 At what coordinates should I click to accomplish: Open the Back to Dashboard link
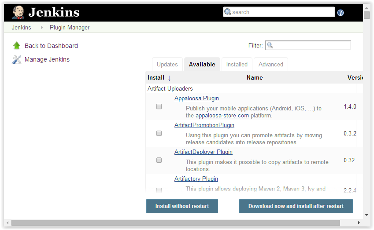(51, 46)
